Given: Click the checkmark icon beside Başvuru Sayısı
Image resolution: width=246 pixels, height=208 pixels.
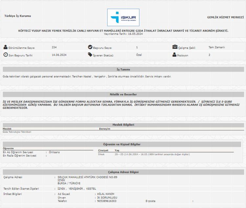Looking at the screenshot, I should [x=90, y=47].
